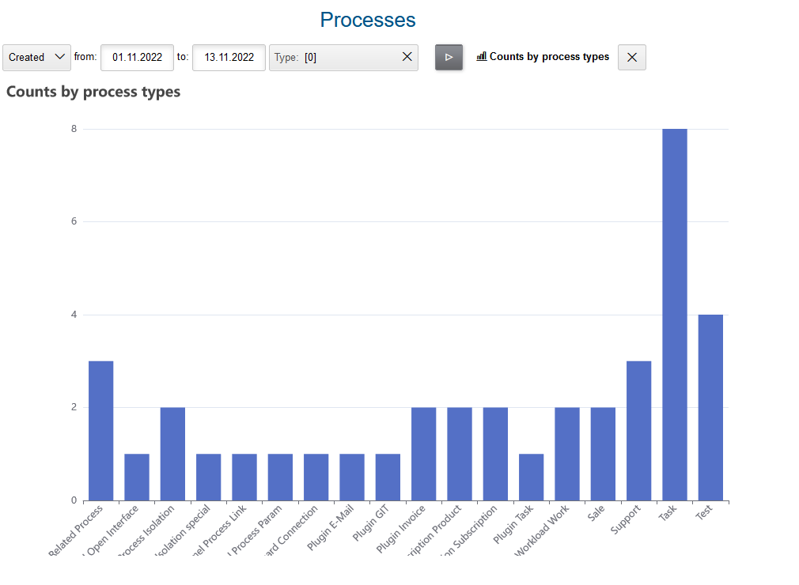The width and height of the screenshot is (799, 585).
Task: Close the report with the X button
Action: pos(631,58)
